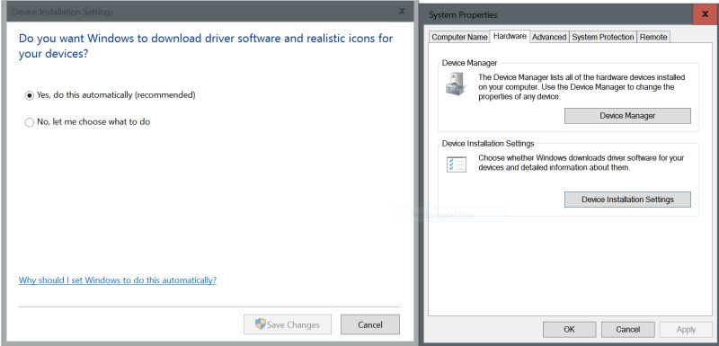Click 'Choose whether Windows downloads driver software' text
Viewport: 719px width, 346px height.
coord(581,163)
